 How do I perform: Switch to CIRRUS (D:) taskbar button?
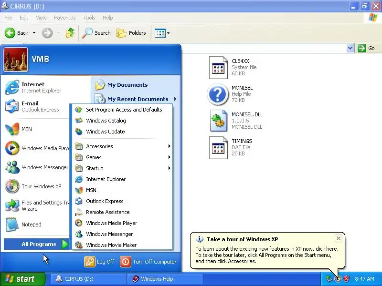[88, 279]
